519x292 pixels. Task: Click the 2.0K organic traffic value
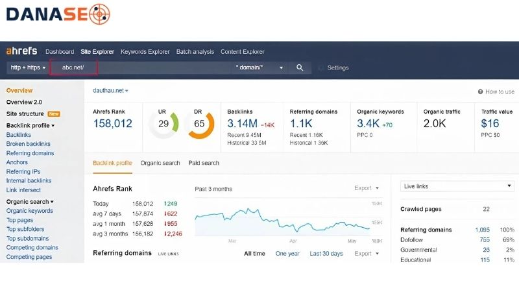(435, 123)
